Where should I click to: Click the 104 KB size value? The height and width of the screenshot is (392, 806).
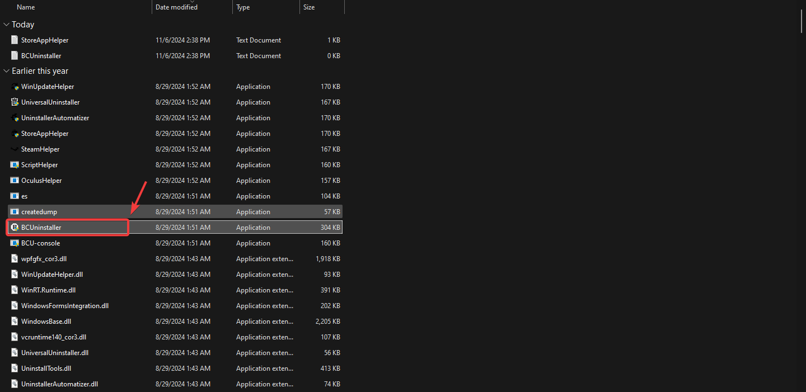tap(330, 196)
